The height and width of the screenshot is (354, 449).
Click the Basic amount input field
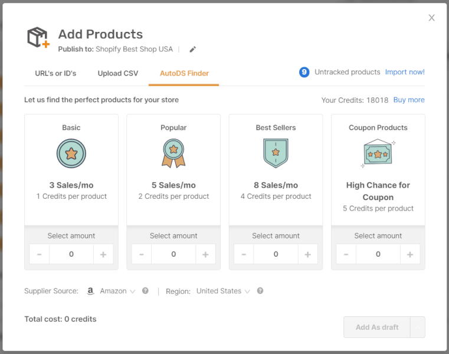click(x=71, y=254)
